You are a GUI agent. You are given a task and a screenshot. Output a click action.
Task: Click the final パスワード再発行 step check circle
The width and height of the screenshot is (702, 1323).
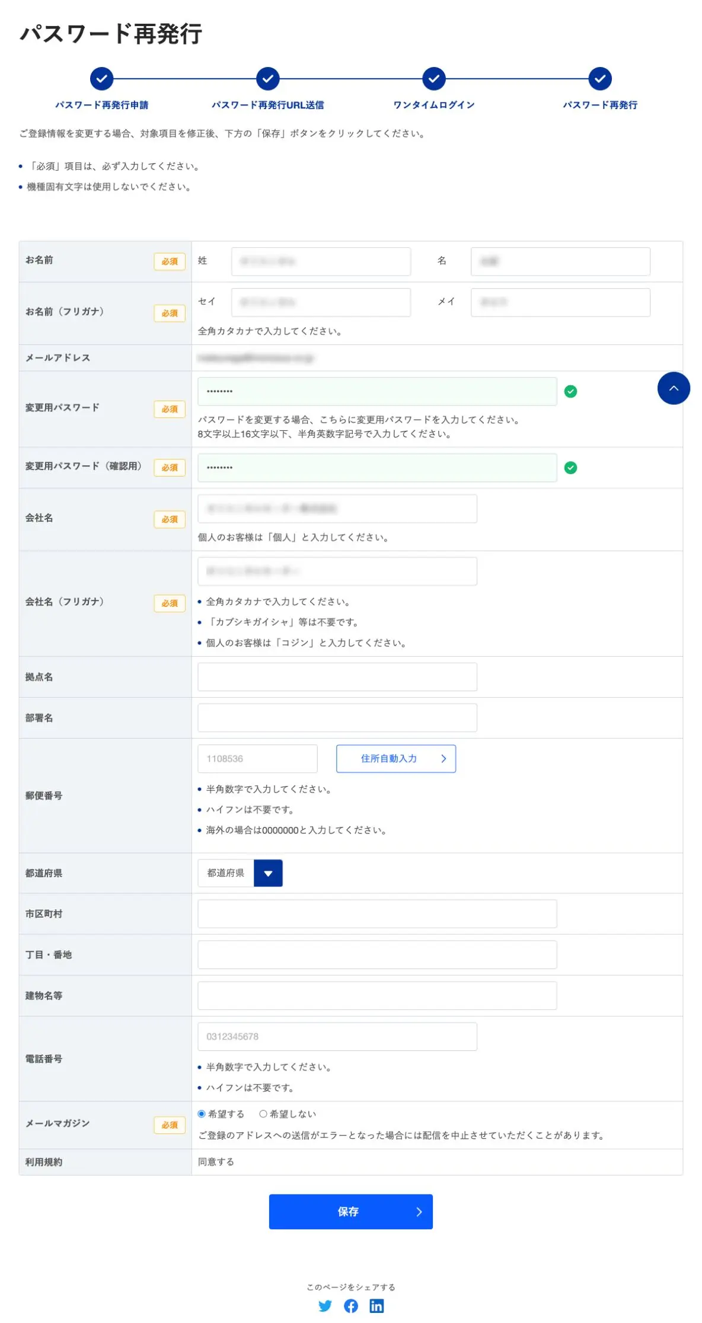point(600,78)
